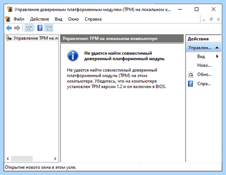The image size is (226, 175).
Task: Restore the inner MDI child window
Action: pos(211,19)
